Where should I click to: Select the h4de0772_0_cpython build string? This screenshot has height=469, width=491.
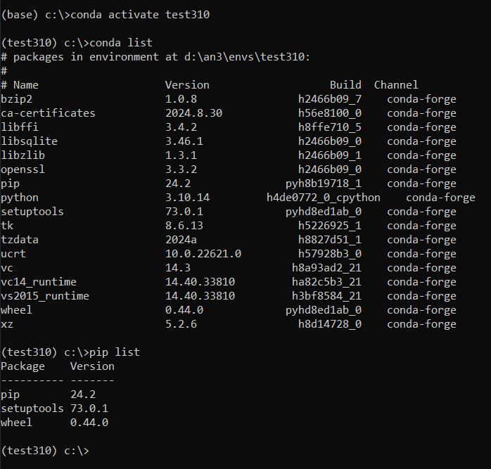pos(324,198)
